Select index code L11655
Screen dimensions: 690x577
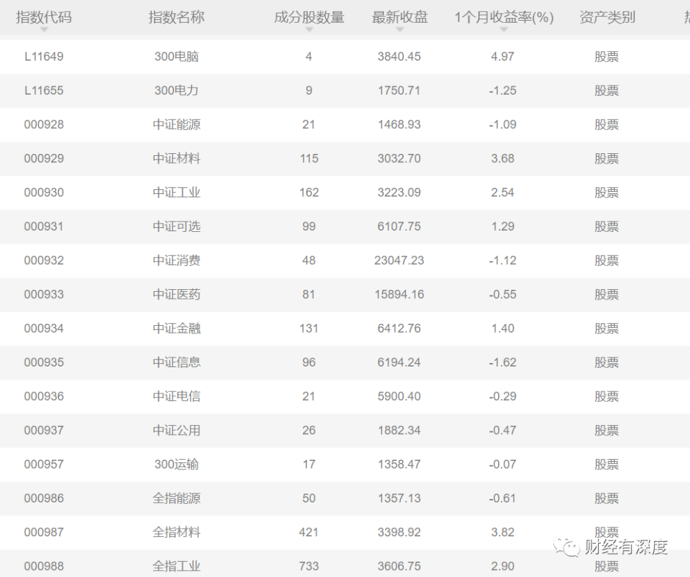pos(43,90)
